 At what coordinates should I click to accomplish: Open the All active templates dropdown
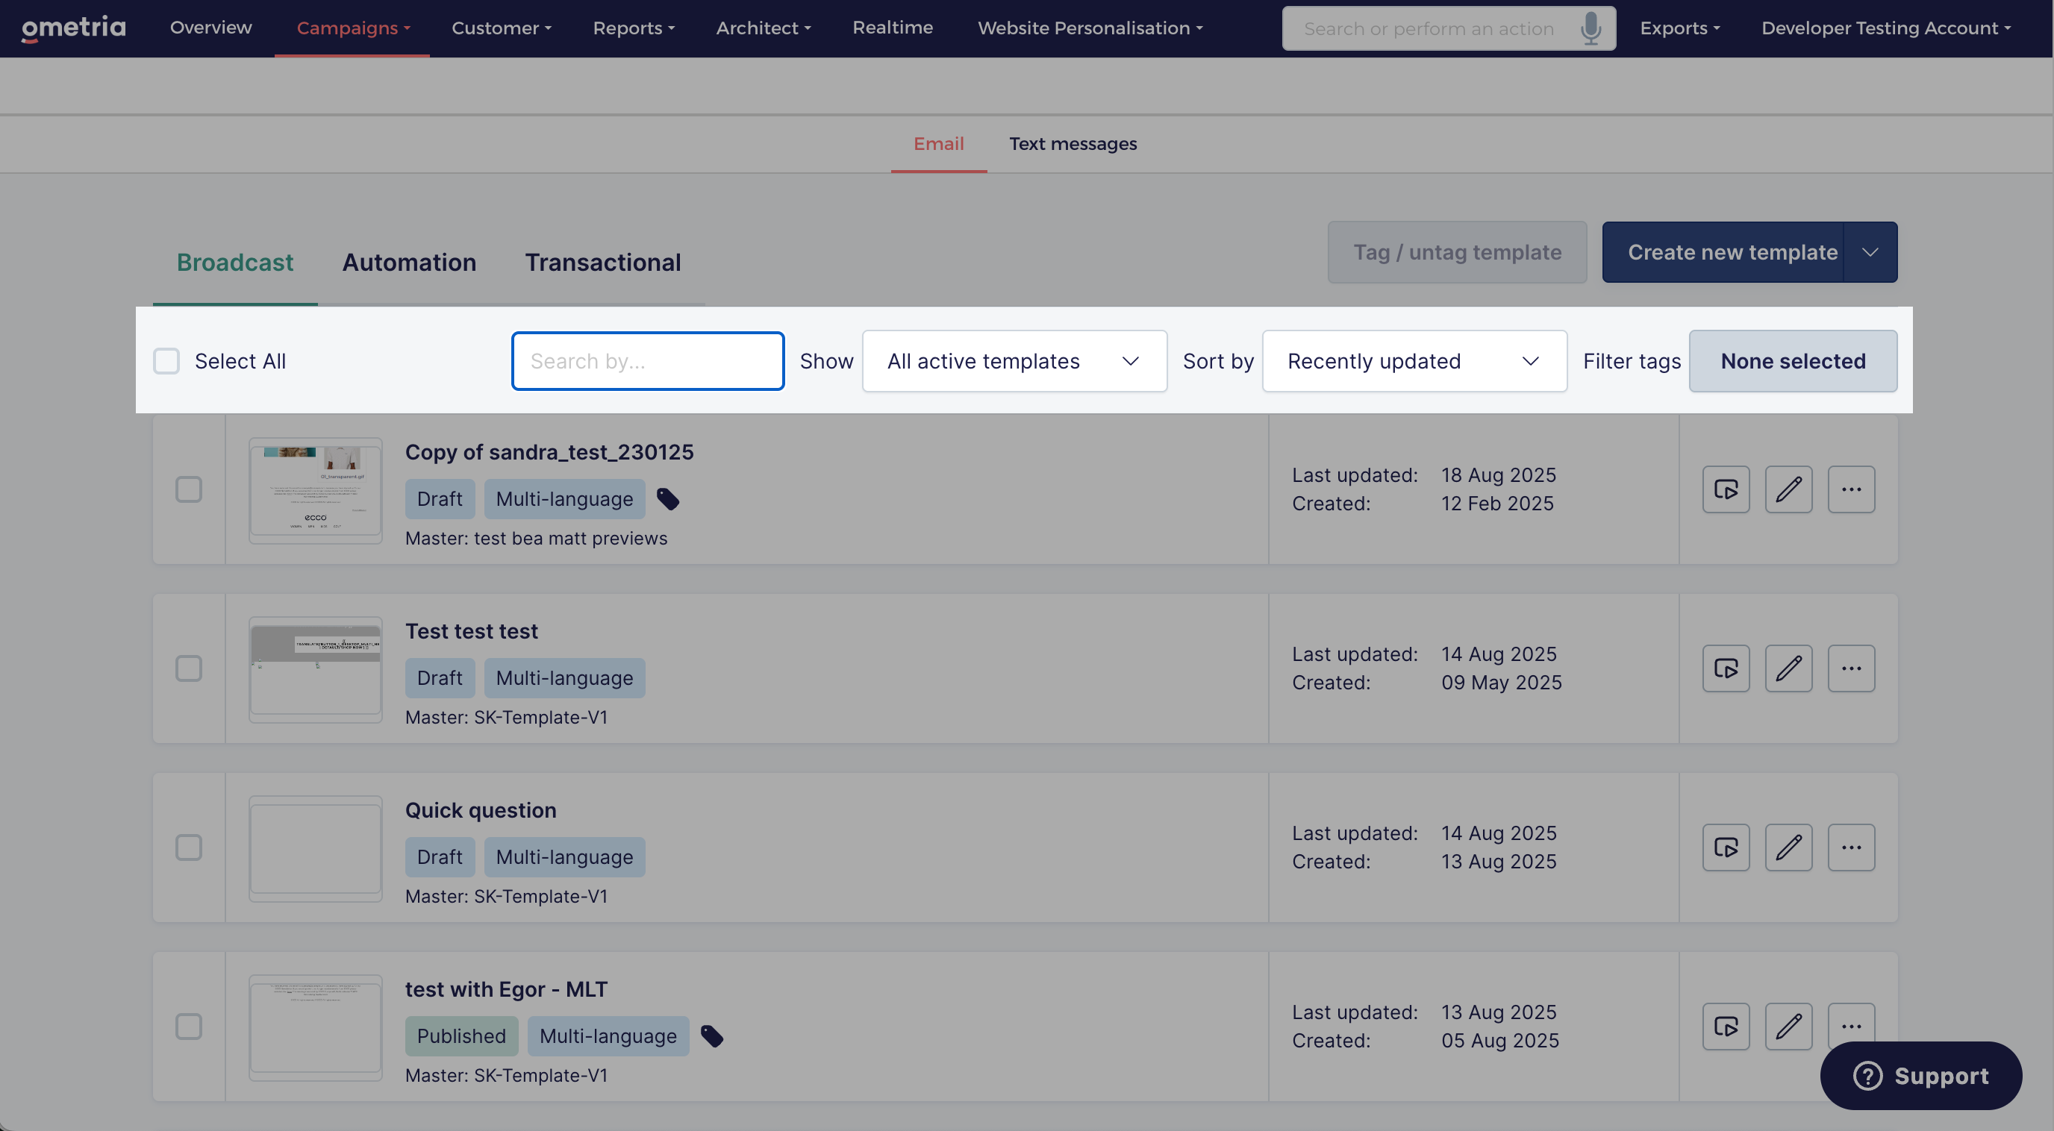click(x=1014, y=361)
